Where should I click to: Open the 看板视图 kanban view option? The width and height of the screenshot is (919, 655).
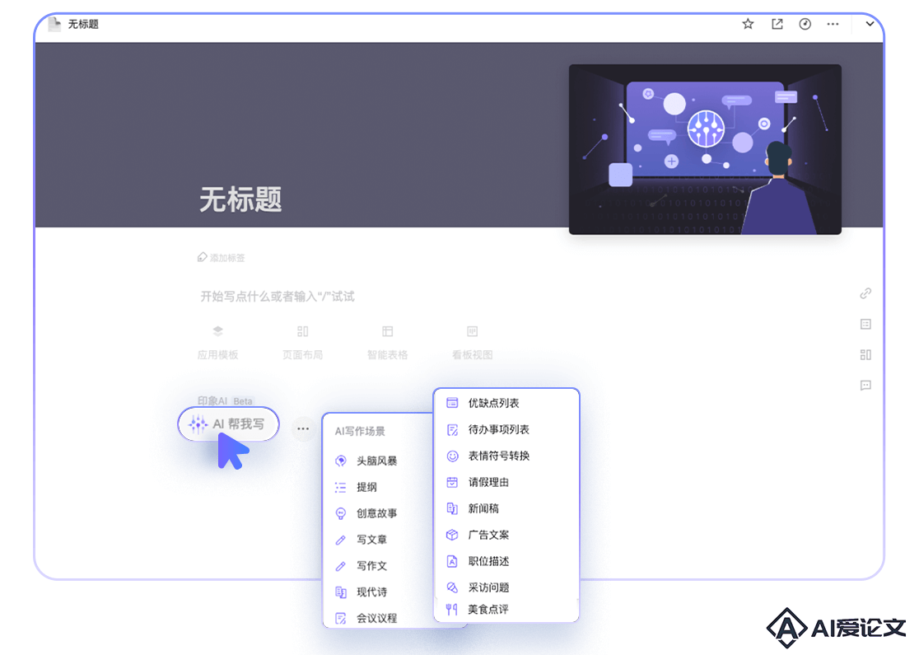[473, 343]
